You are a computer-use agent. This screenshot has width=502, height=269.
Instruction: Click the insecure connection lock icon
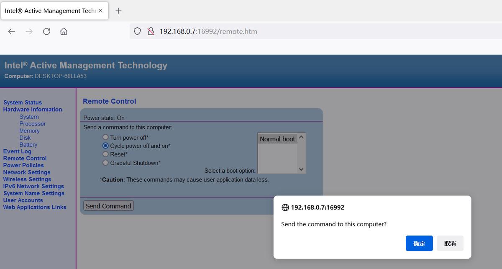pyautogui.click(x=151, y=31)
